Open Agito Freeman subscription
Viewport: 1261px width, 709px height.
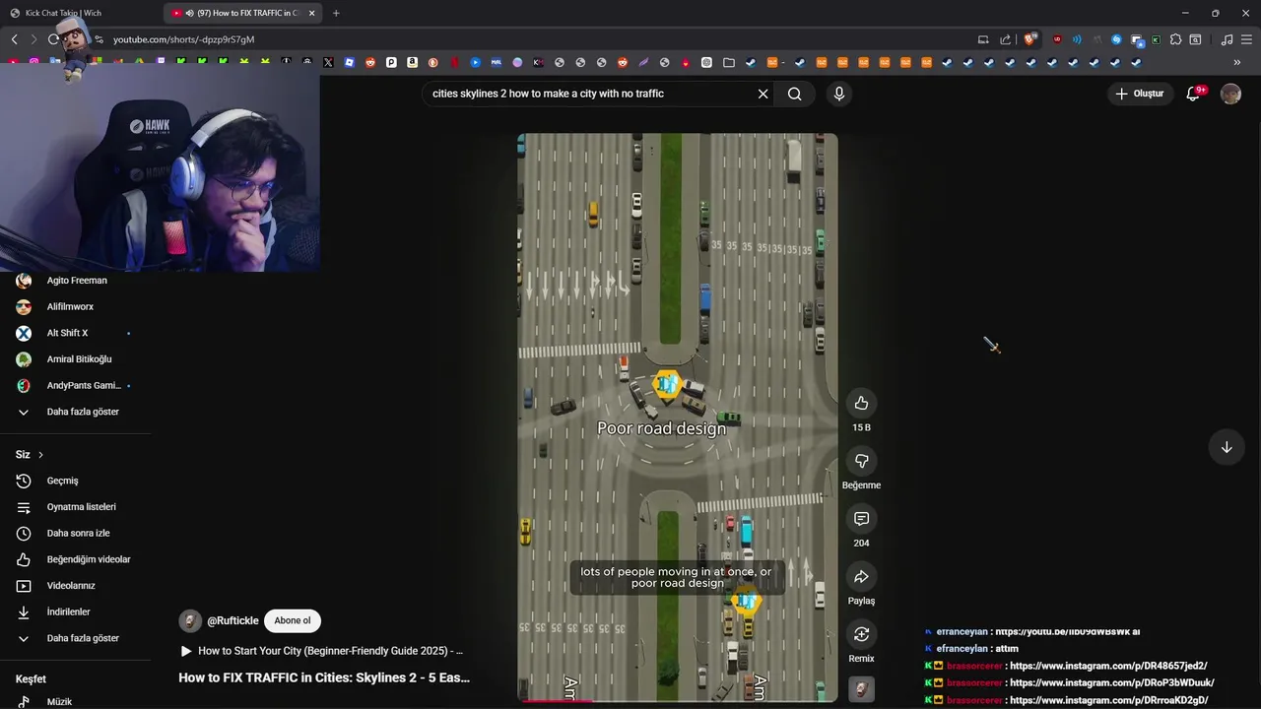click(x=76, y=281)
